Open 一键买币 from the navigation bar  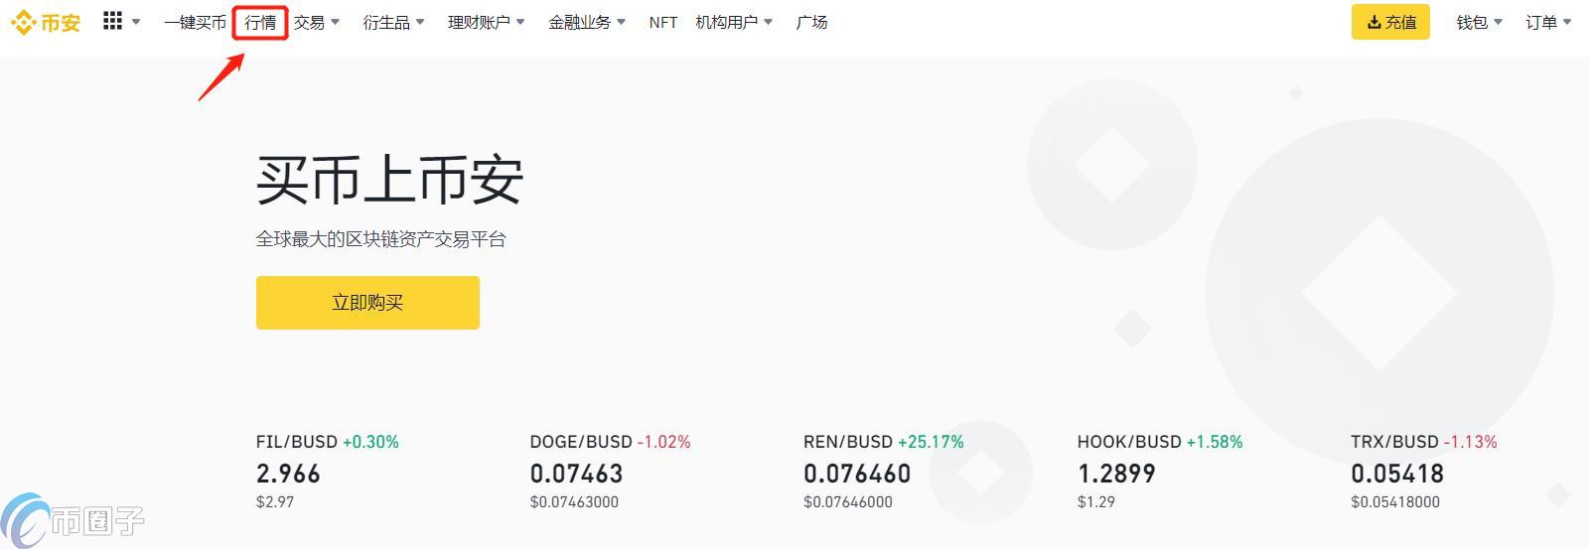click(x=195, y=22)
